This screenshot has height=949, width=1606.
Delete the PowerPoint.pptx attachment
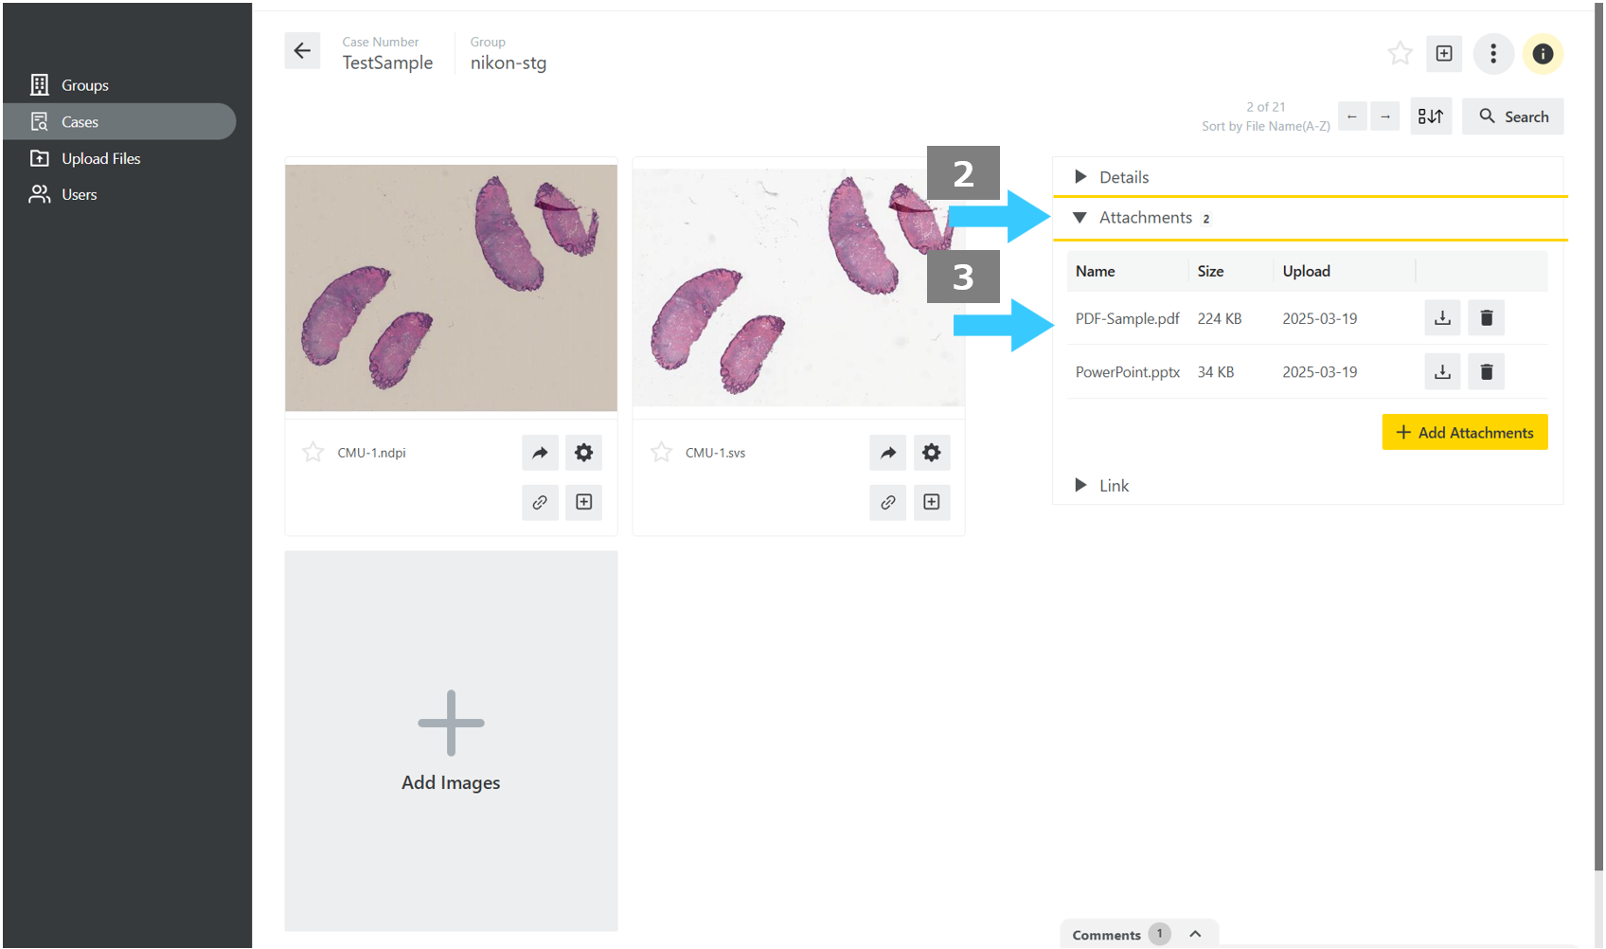pyautogui.click(x=1487, y=372)
